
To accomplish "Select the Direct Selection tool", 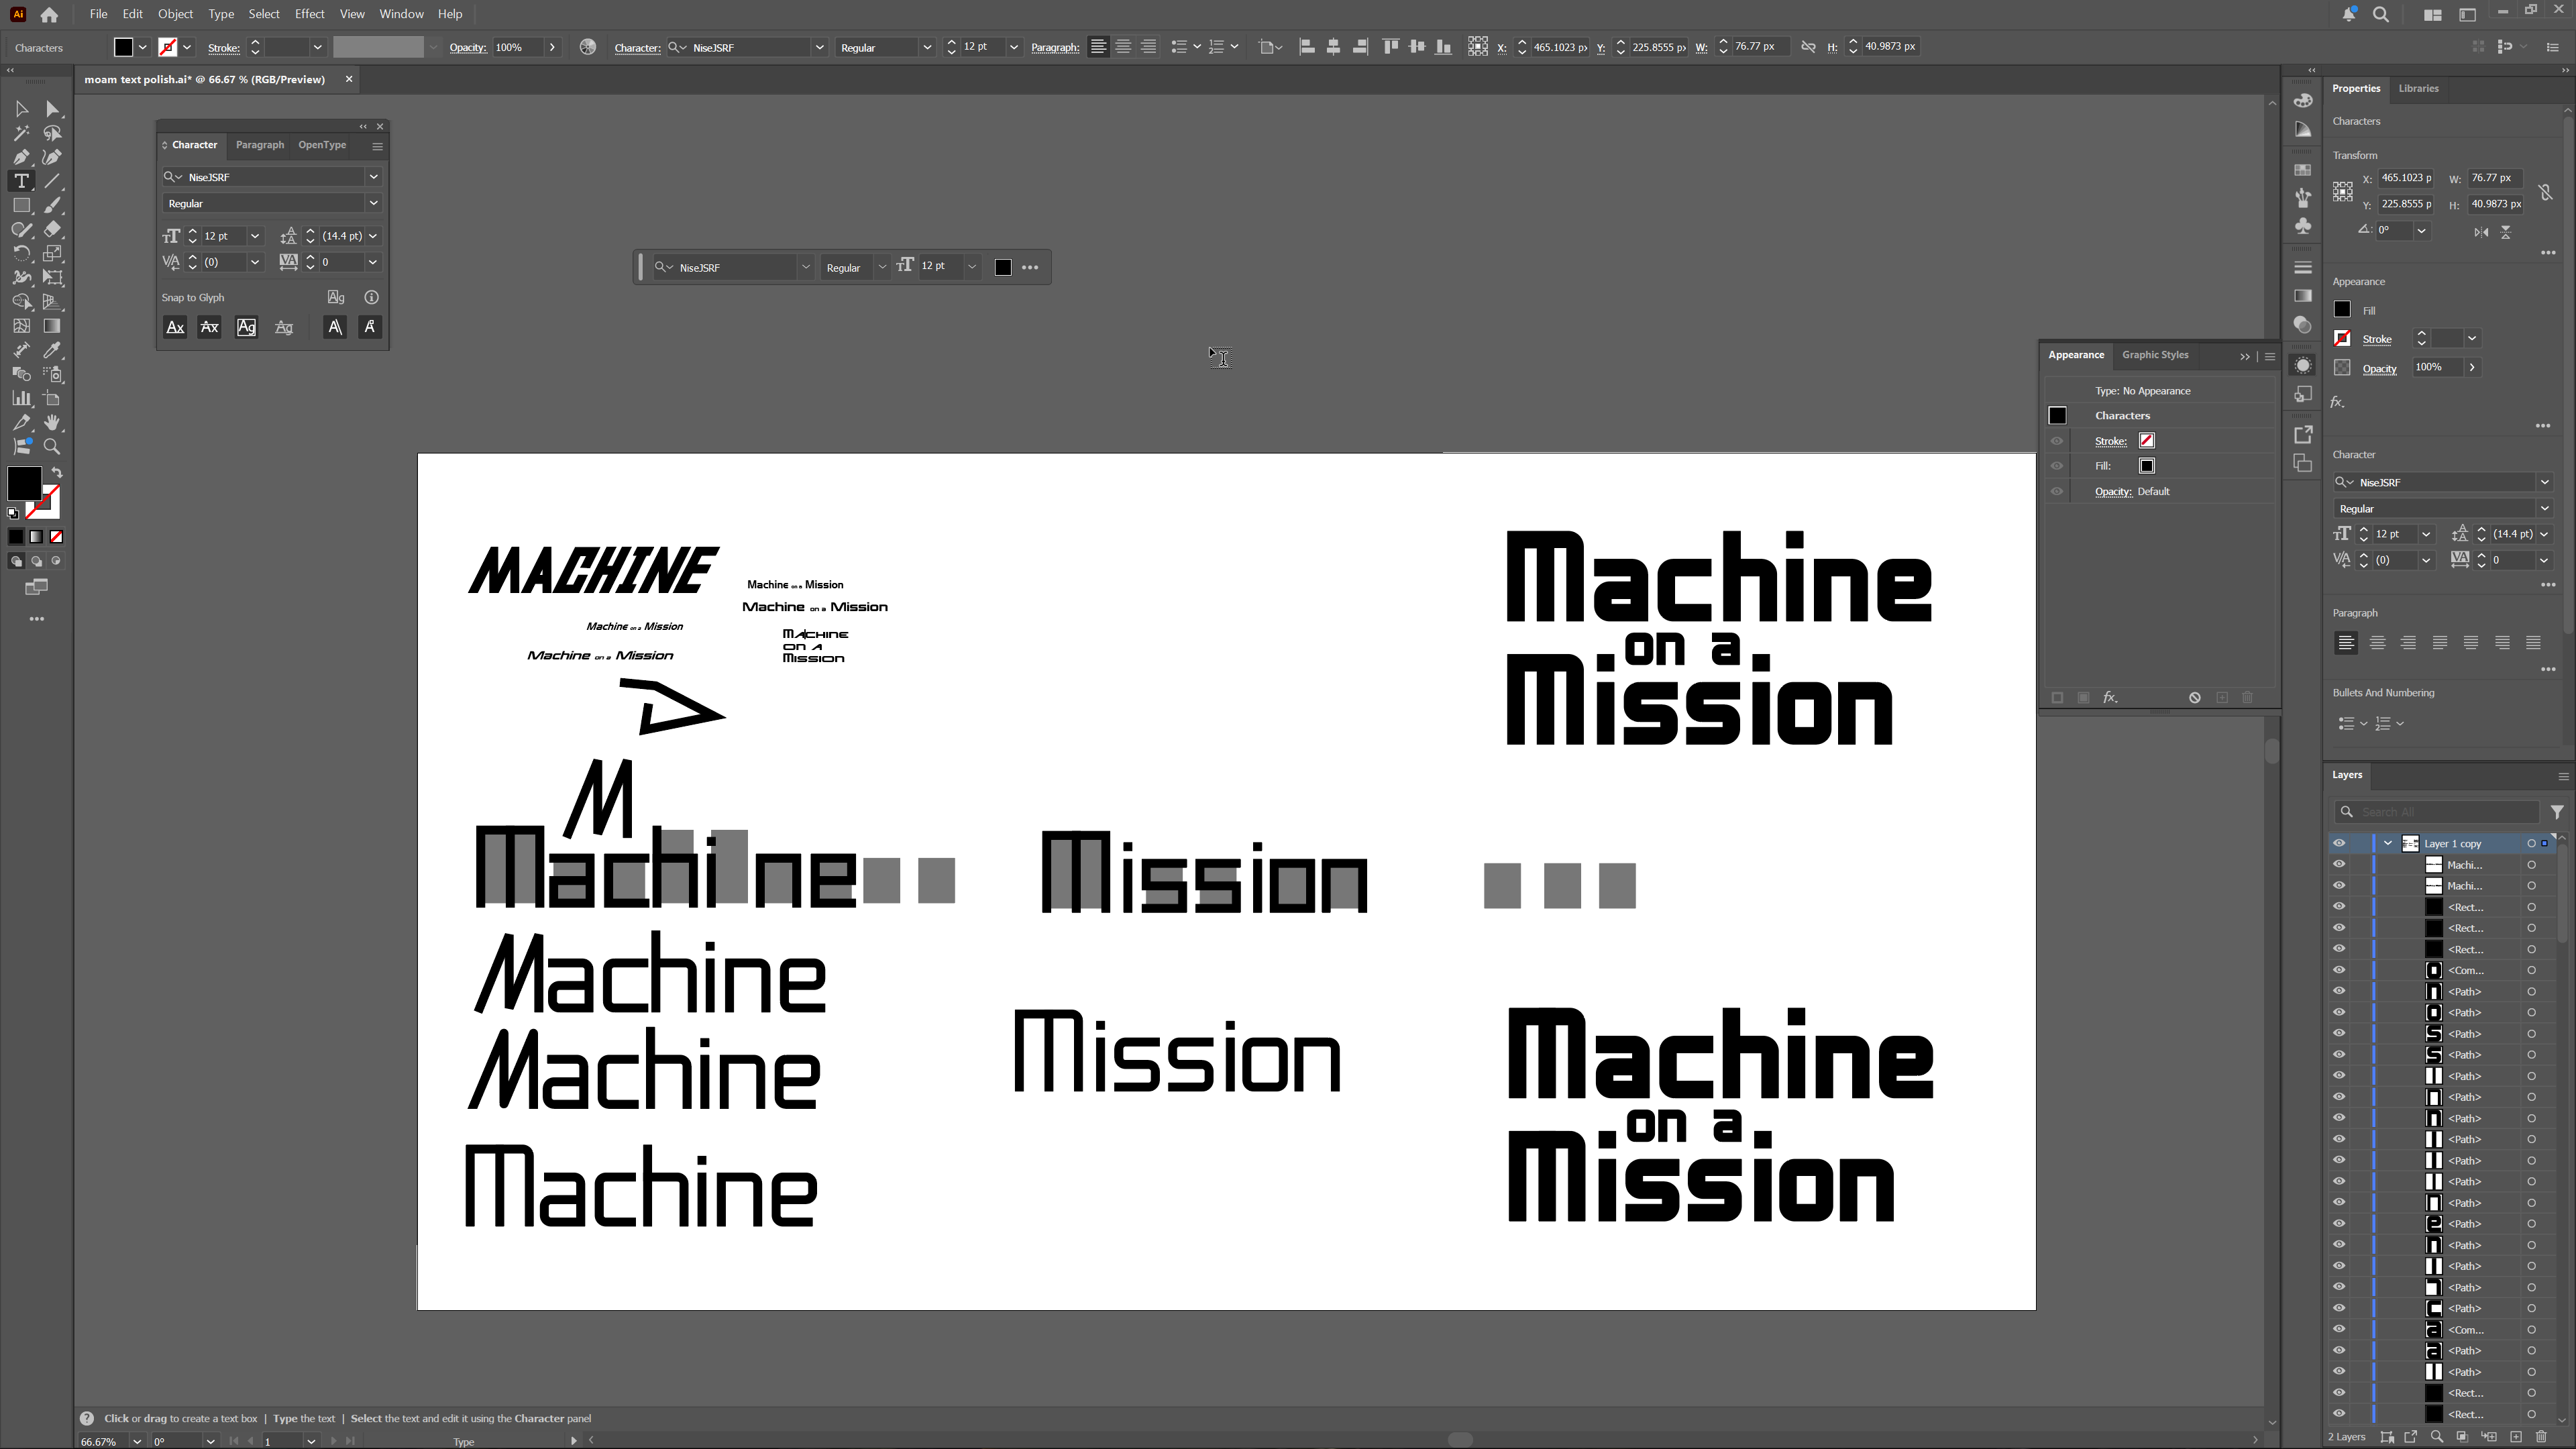I will (x=52, y=109).
